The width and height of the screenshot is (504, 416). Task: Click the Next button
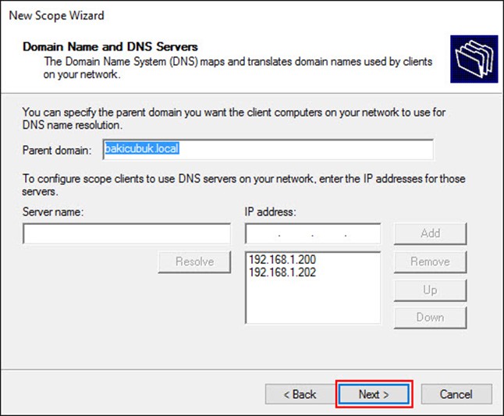click(x=374, y=394)
